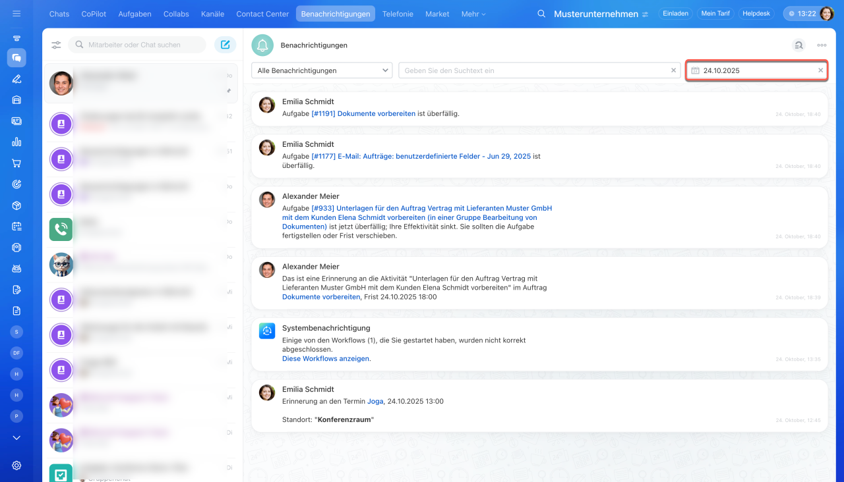Expand the 'Alle Benachrichtigungen' dropdown
The image size is (844, 482).
click(322, 70)
